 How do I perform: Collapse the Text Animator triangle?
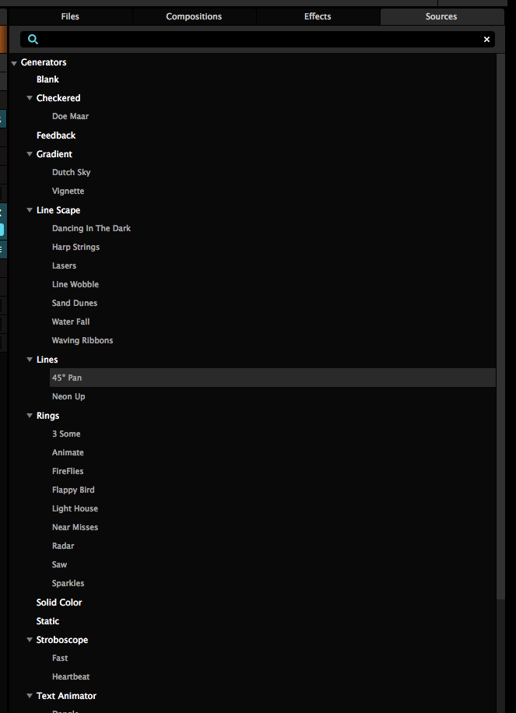coord(30,695)
